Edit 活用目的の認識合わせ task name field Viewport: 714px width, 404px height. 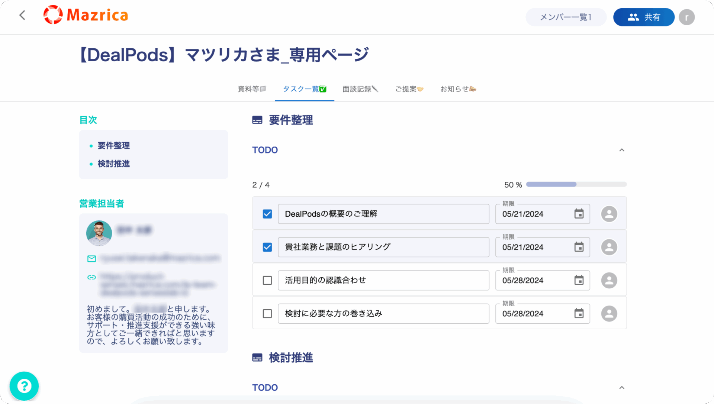point(383,280)
